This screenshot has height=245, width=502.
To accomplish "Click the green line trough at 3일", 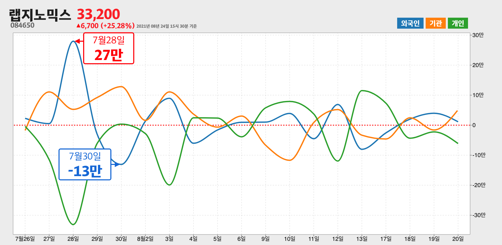I will click(x=169, y=185).
